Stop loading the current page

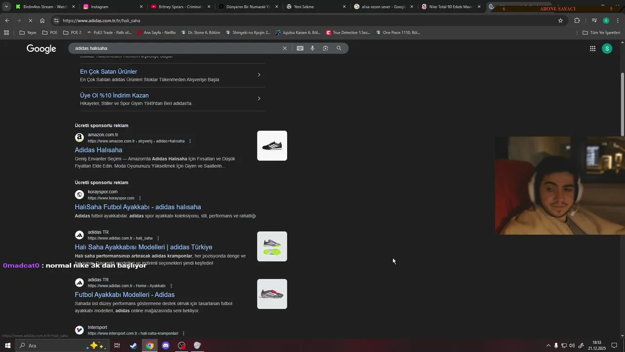[x=30, y=21]
